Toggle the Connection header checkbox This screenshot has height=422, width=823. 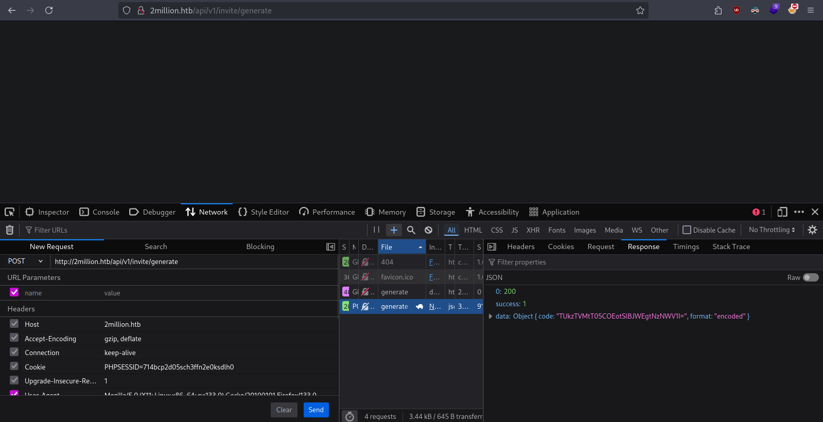coord(14,352)
